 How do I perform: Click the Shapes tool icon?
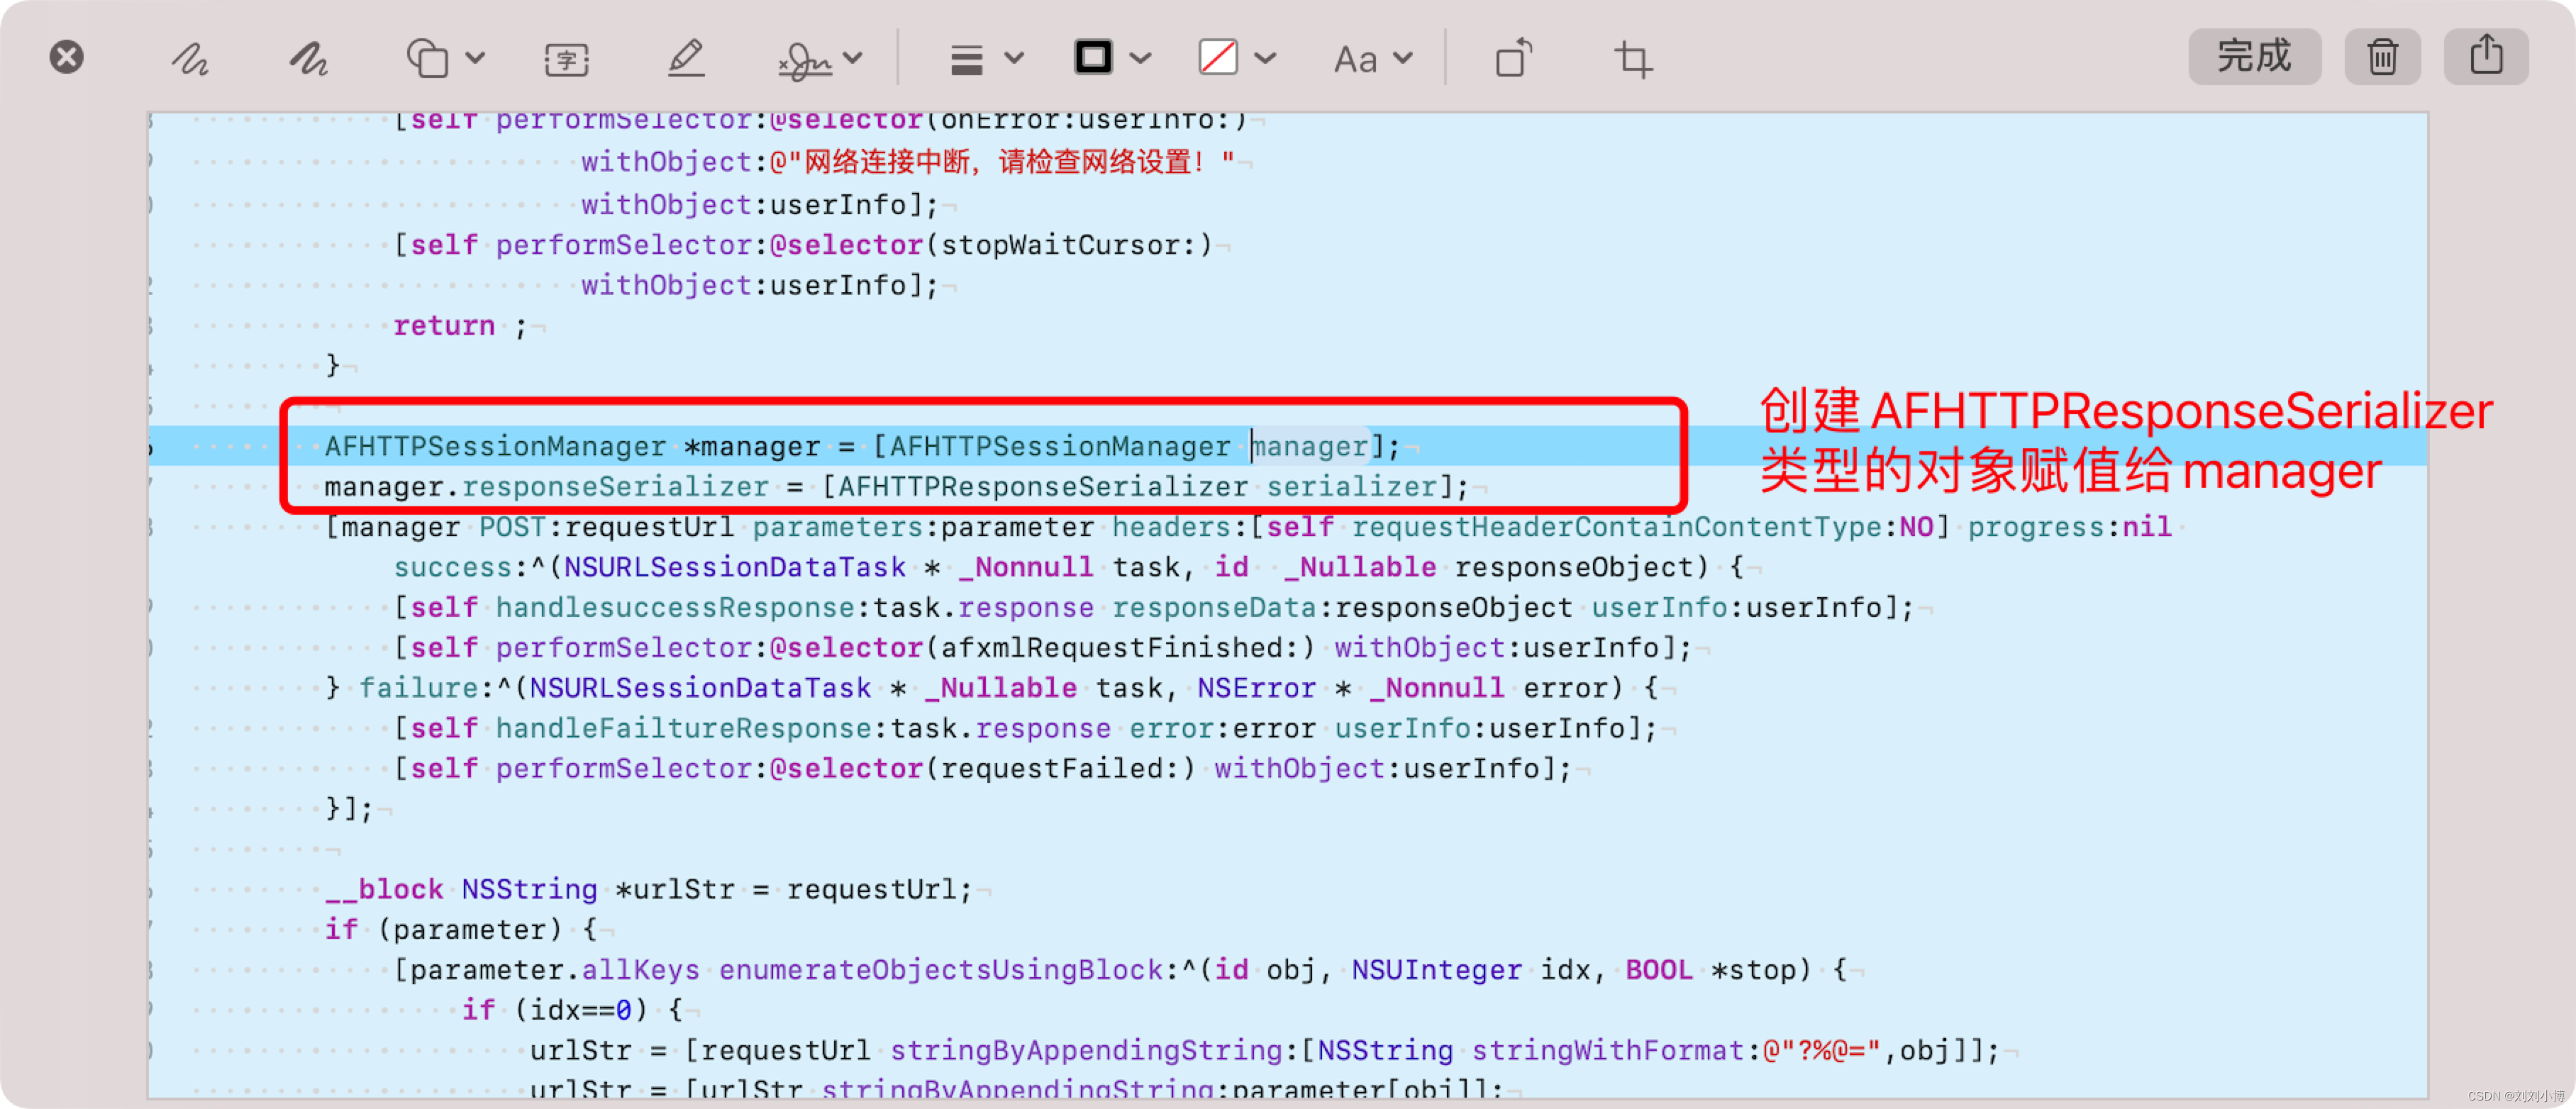tap(427, 58)
